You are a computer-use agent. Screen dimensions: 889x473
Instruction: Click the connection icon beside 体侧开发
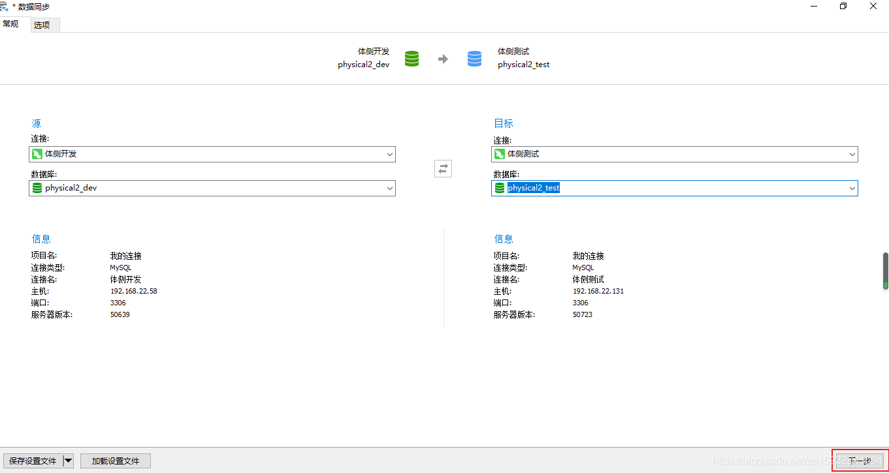click(37, 154)
